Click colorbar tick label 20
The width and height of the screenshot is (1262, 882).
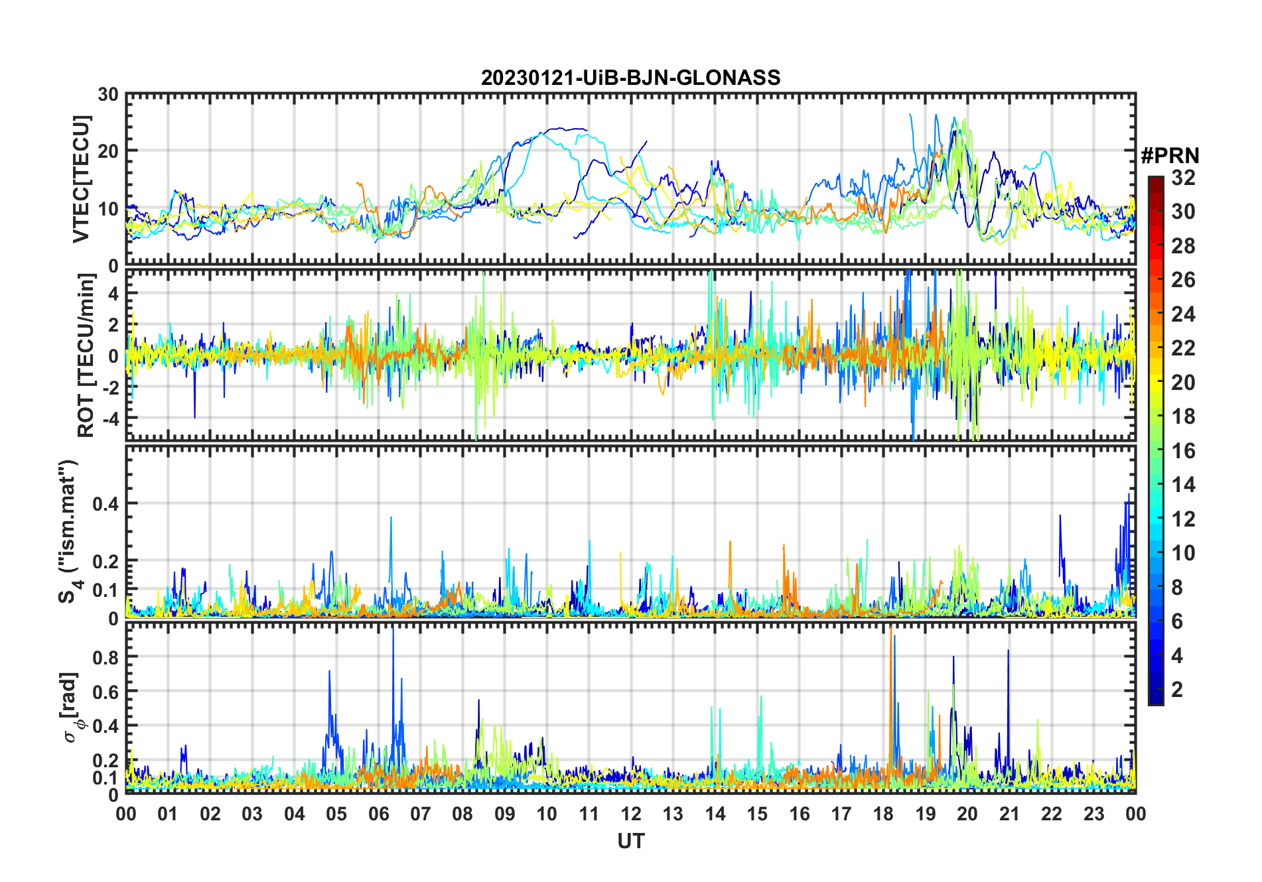pos(1183,383)
